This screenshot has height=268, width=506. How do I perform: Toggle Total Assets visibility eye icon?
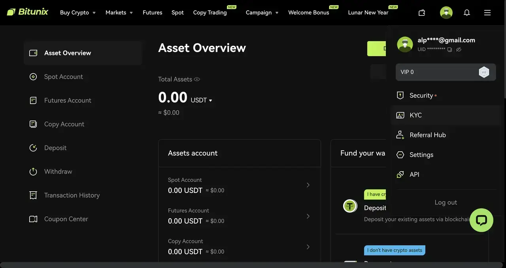pyautogui.click(x=197, y=79)
